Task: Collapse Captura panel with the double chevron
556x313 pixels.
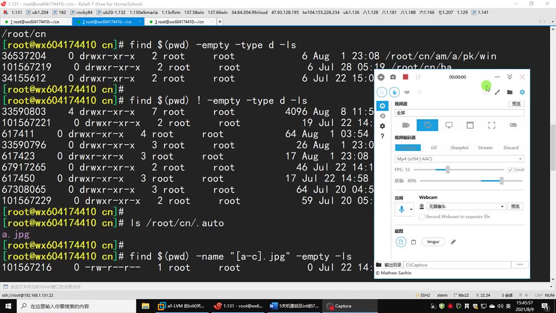Action: coord(510,77)
